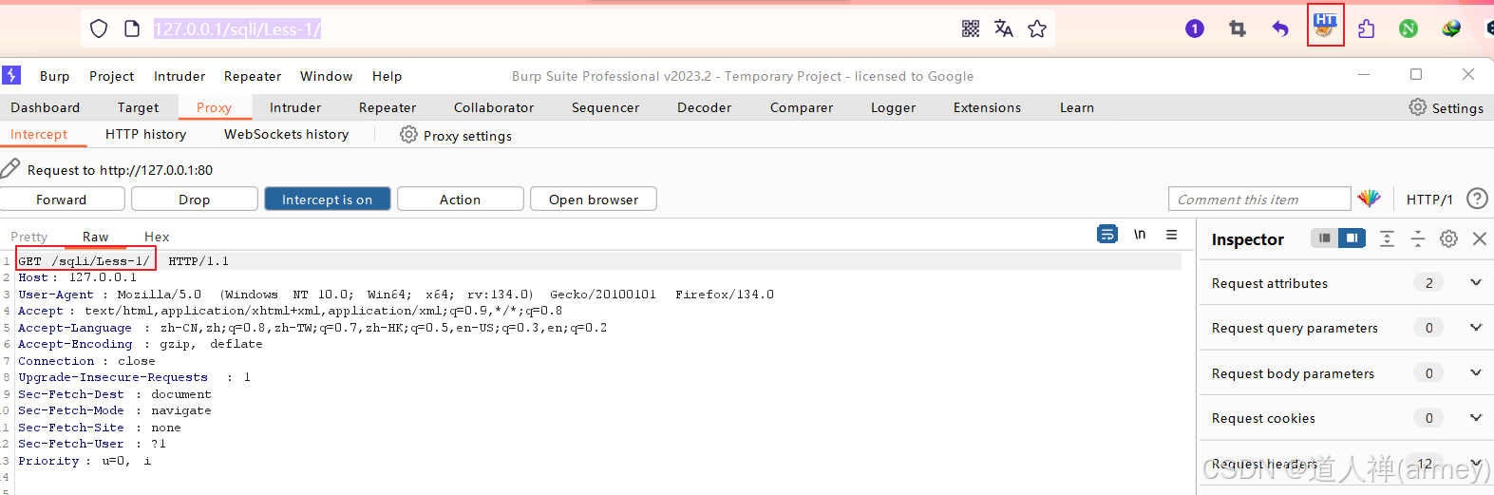Open the WebSockets history sub-tab
The width and height of the screenshot is (1494, 495).
click(286, 134)
